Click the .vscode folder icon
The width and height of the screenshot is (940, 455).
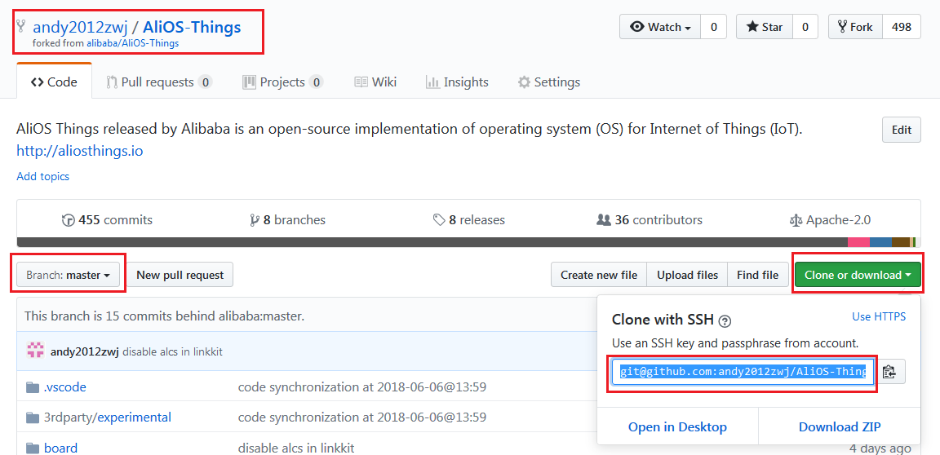pos(33,387)
